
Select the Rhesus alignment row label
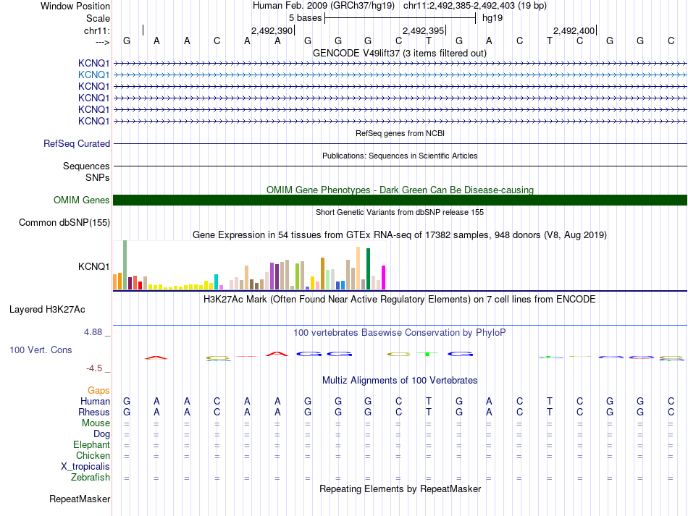(x=94, y=412)
